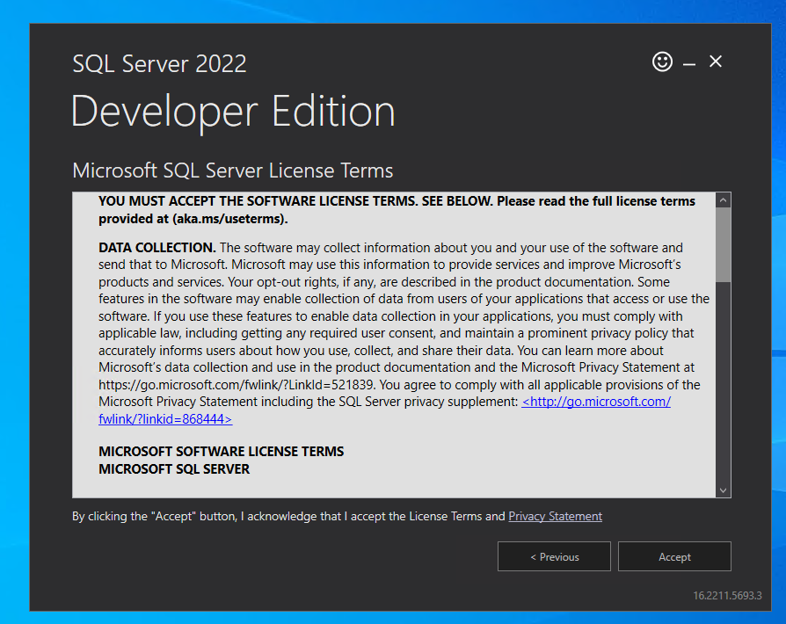Click the https://go.microsoft.com/fwlink/?LinkId=521839 URL text
The height and width of the screenshot is (624, 786).
pyautogui.click(x=230, y=384)
